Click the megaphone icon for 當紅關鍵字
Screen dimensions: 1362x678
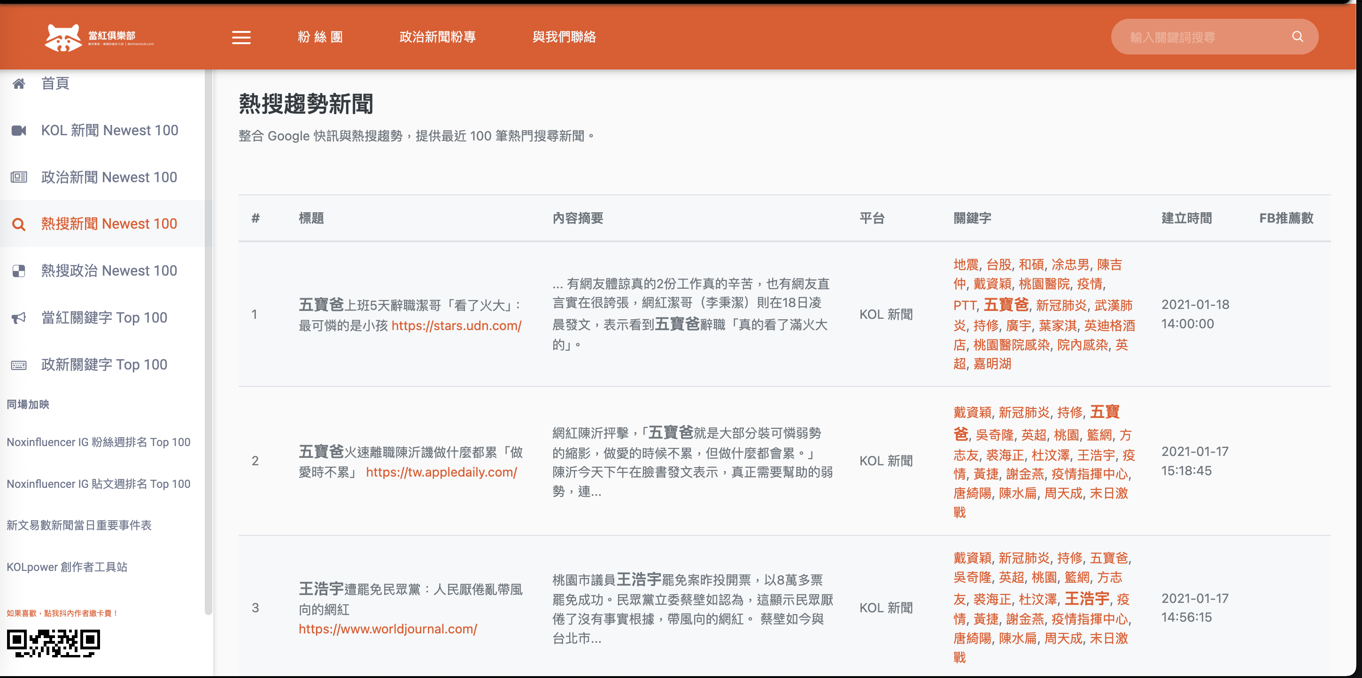19,317
